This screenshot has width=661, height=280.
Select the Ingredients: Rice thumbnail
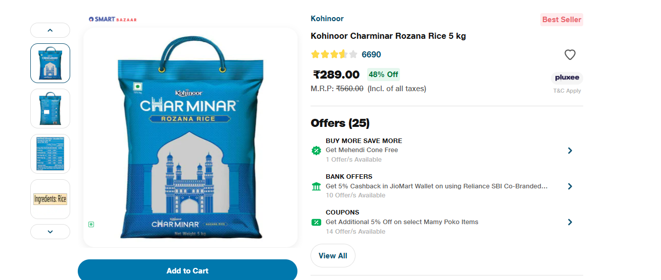(x=50, y=199)
